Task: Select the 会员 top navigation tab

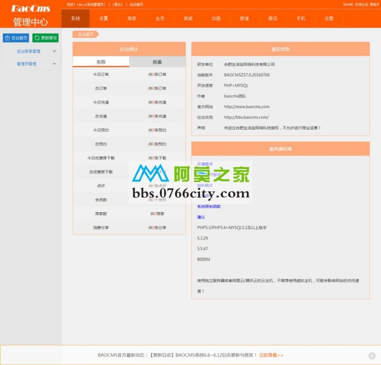Action: [x=160, y=18]
